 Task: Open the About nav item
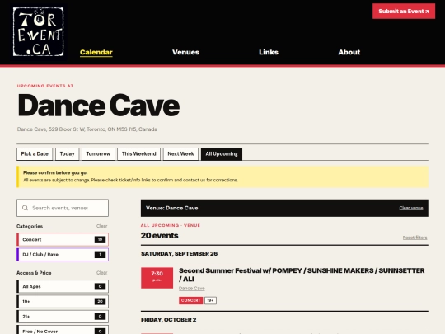349,52
